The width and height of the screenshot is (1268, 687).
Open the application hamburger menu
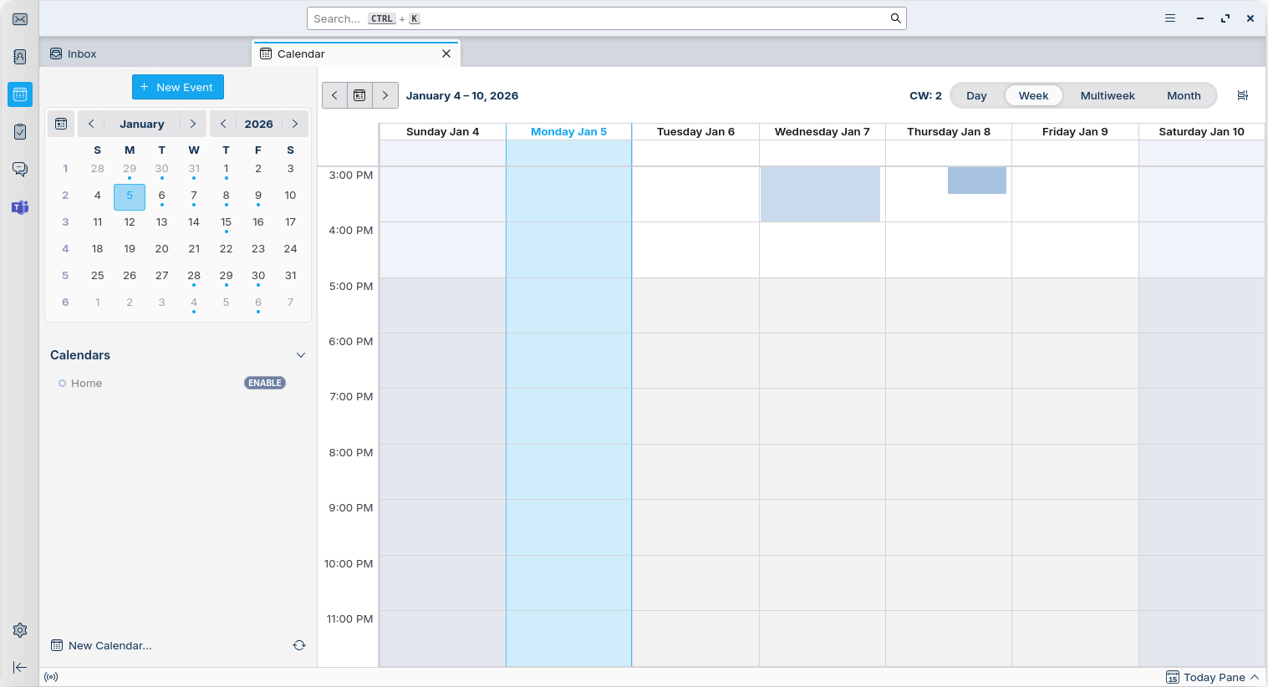pyautogui.click(x=1170, y=18)
